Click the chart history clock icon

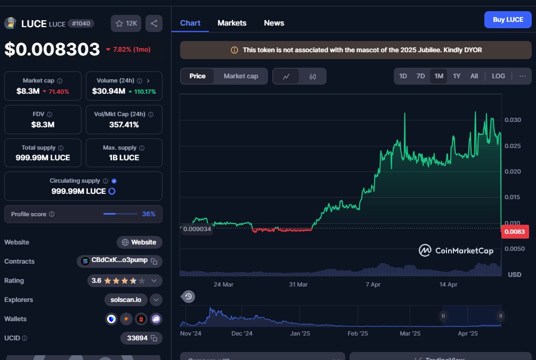click(x=189, y=297)
